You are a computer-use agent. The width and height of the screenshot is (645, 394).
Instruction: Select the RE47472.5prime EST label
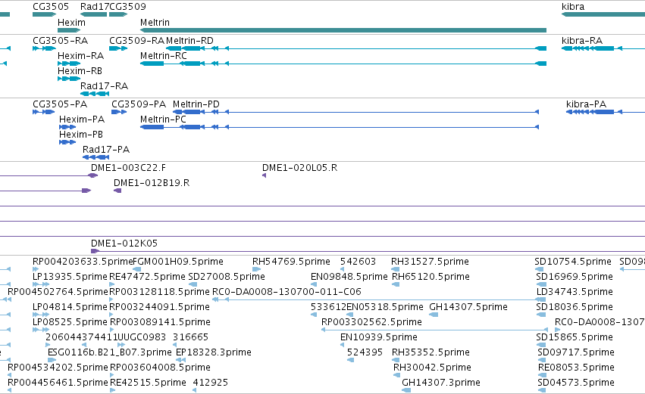click(x=147, y=277)
